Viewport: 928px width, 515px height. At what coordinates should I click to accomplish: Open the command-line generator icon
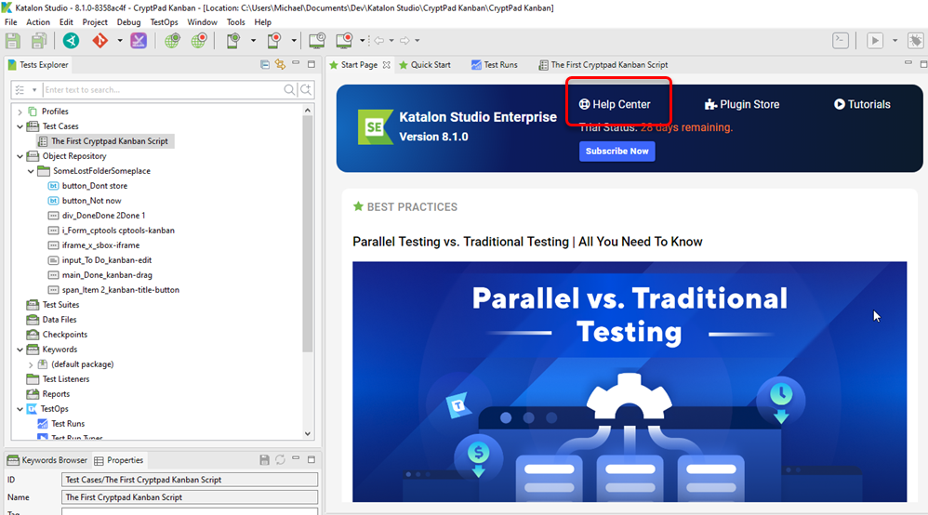pos(841,40)
